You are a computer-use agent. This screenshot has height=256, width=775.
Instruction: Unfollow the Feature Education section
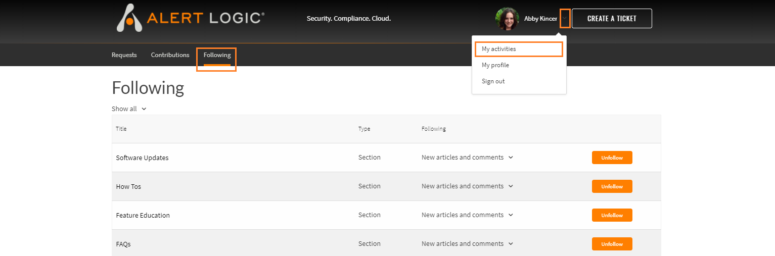coord(612,215)
